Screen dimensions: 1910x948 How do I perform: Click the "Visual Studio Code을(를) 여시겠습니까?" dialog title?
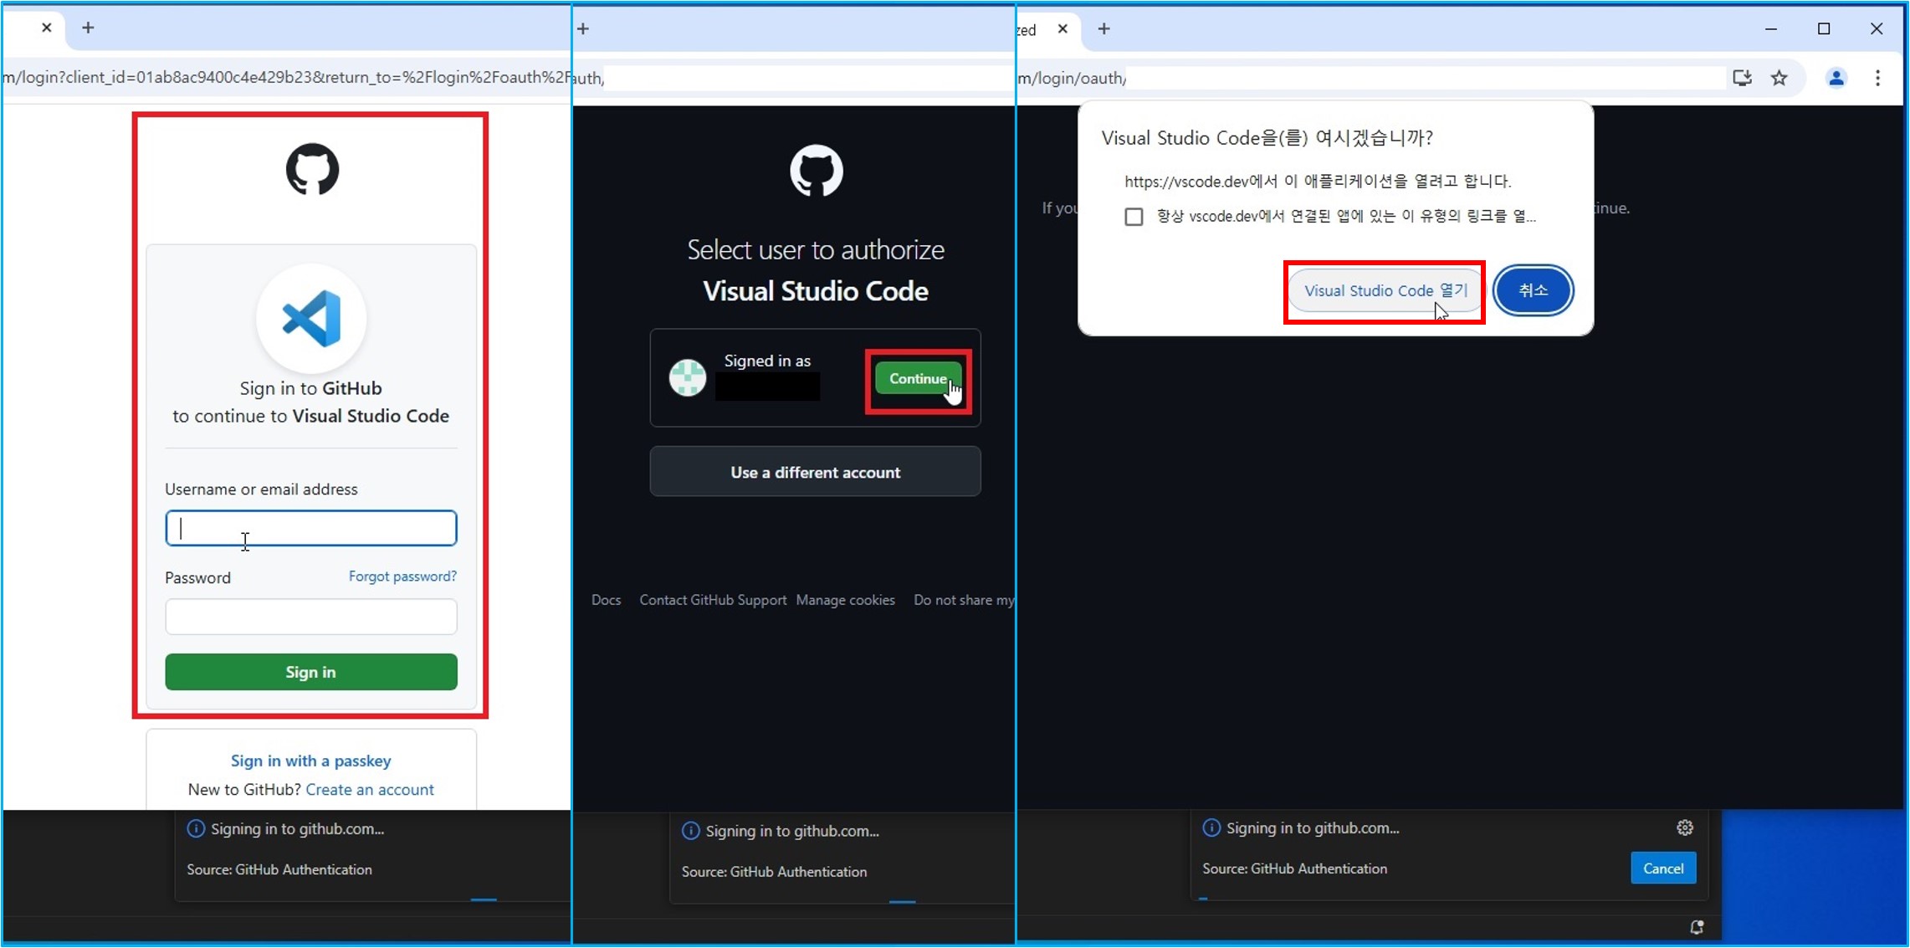click(x=1267, y=138)
